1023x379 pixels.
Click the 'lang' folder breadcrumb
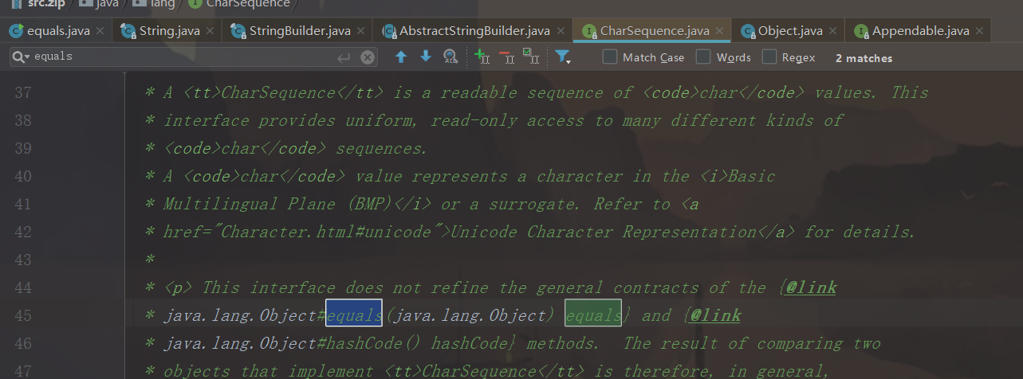(152, 4)
